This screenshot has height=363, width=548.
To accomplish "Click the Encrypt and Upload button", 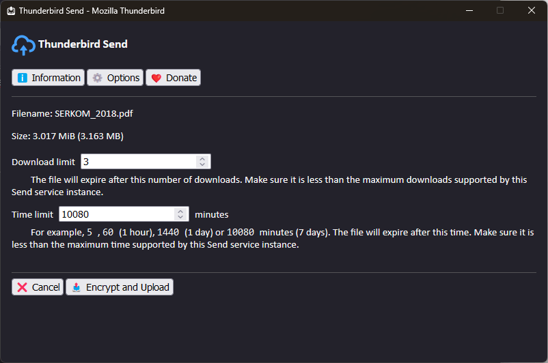I will click(120, 287).
